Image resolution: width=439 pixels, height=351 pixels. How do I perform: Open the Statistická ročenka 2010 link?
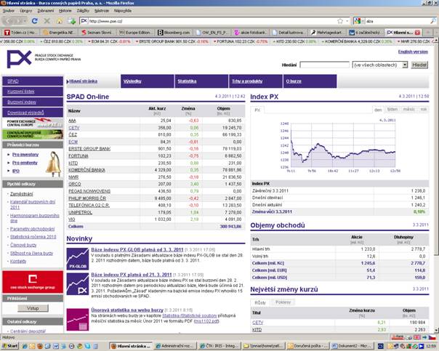[x=33, y=237]
